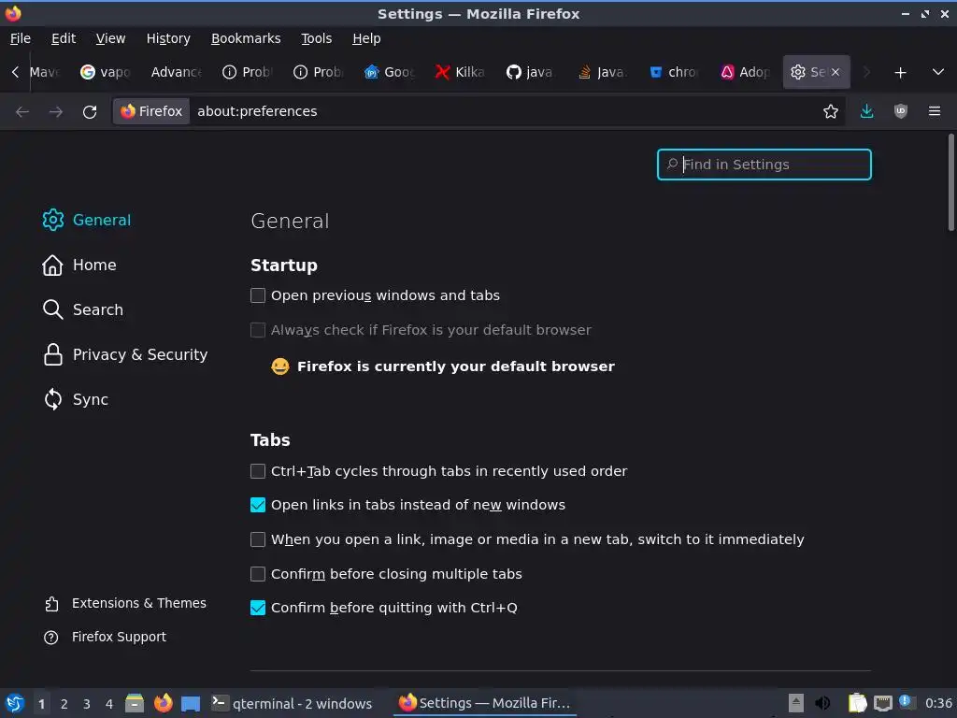Open the Firefox hamburger application menu

click(934, 111)
